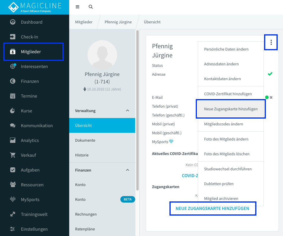The height and width of the screenshot is (236, 283).
Task: Click the Check-In arrow icon
Action: 13,37
